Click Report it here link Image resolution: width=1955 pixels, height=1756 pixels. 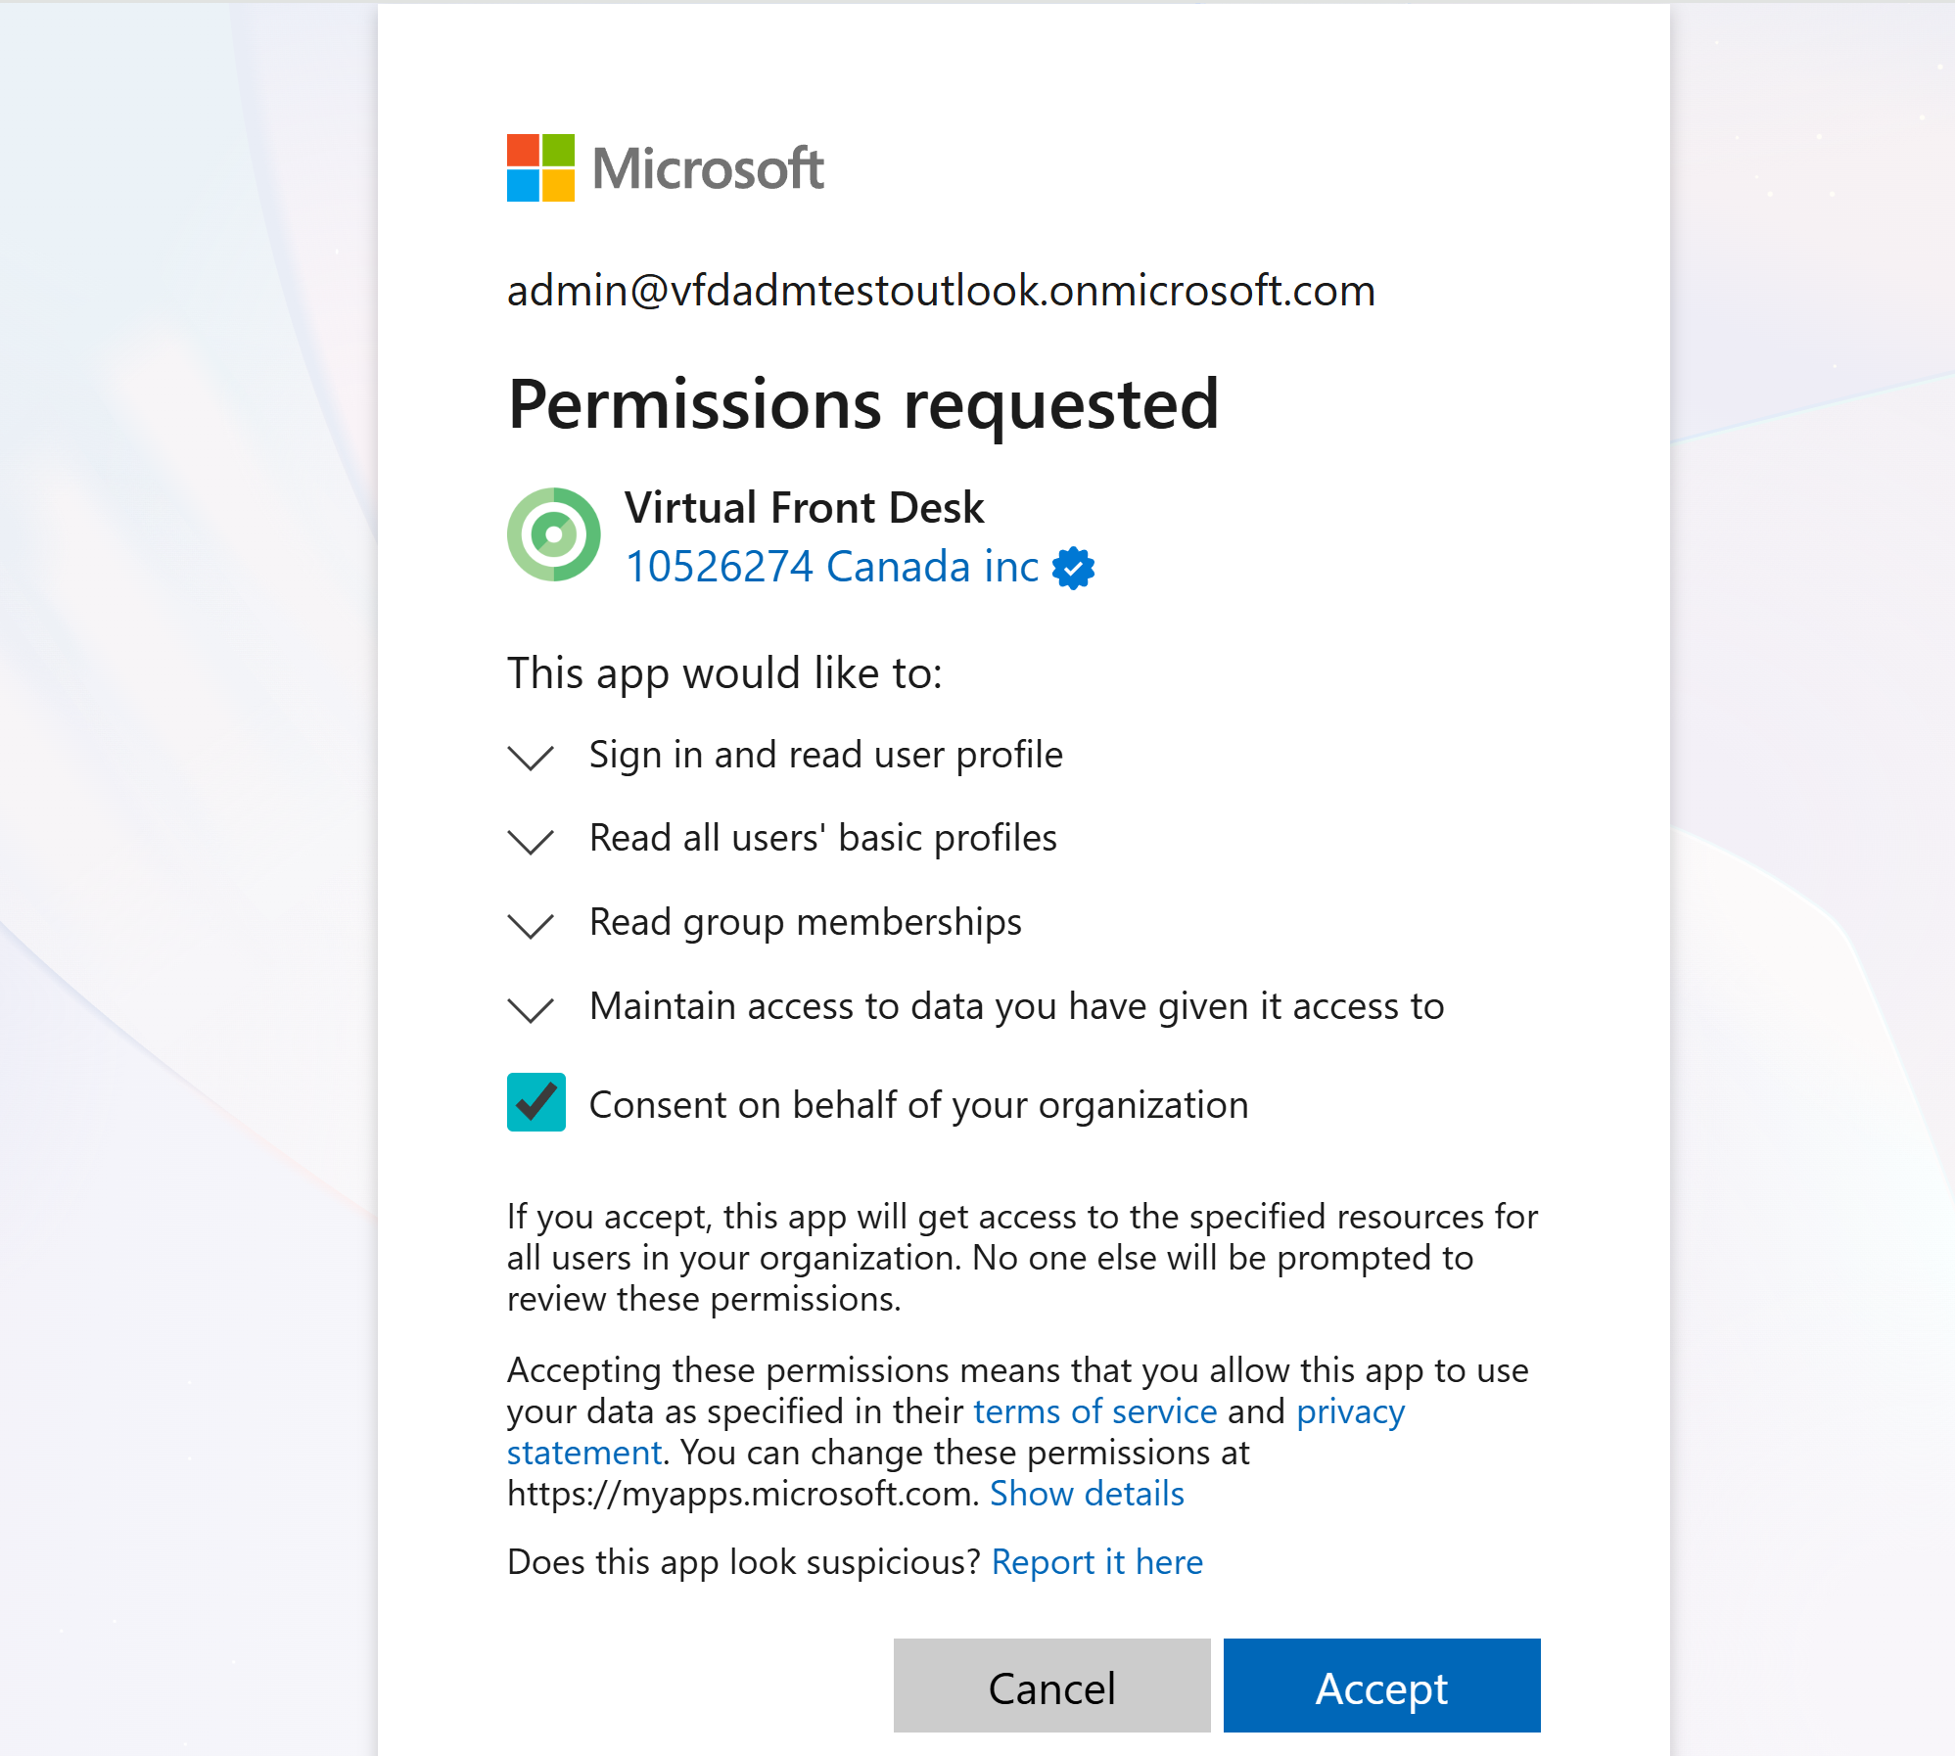[1096, 1562]
